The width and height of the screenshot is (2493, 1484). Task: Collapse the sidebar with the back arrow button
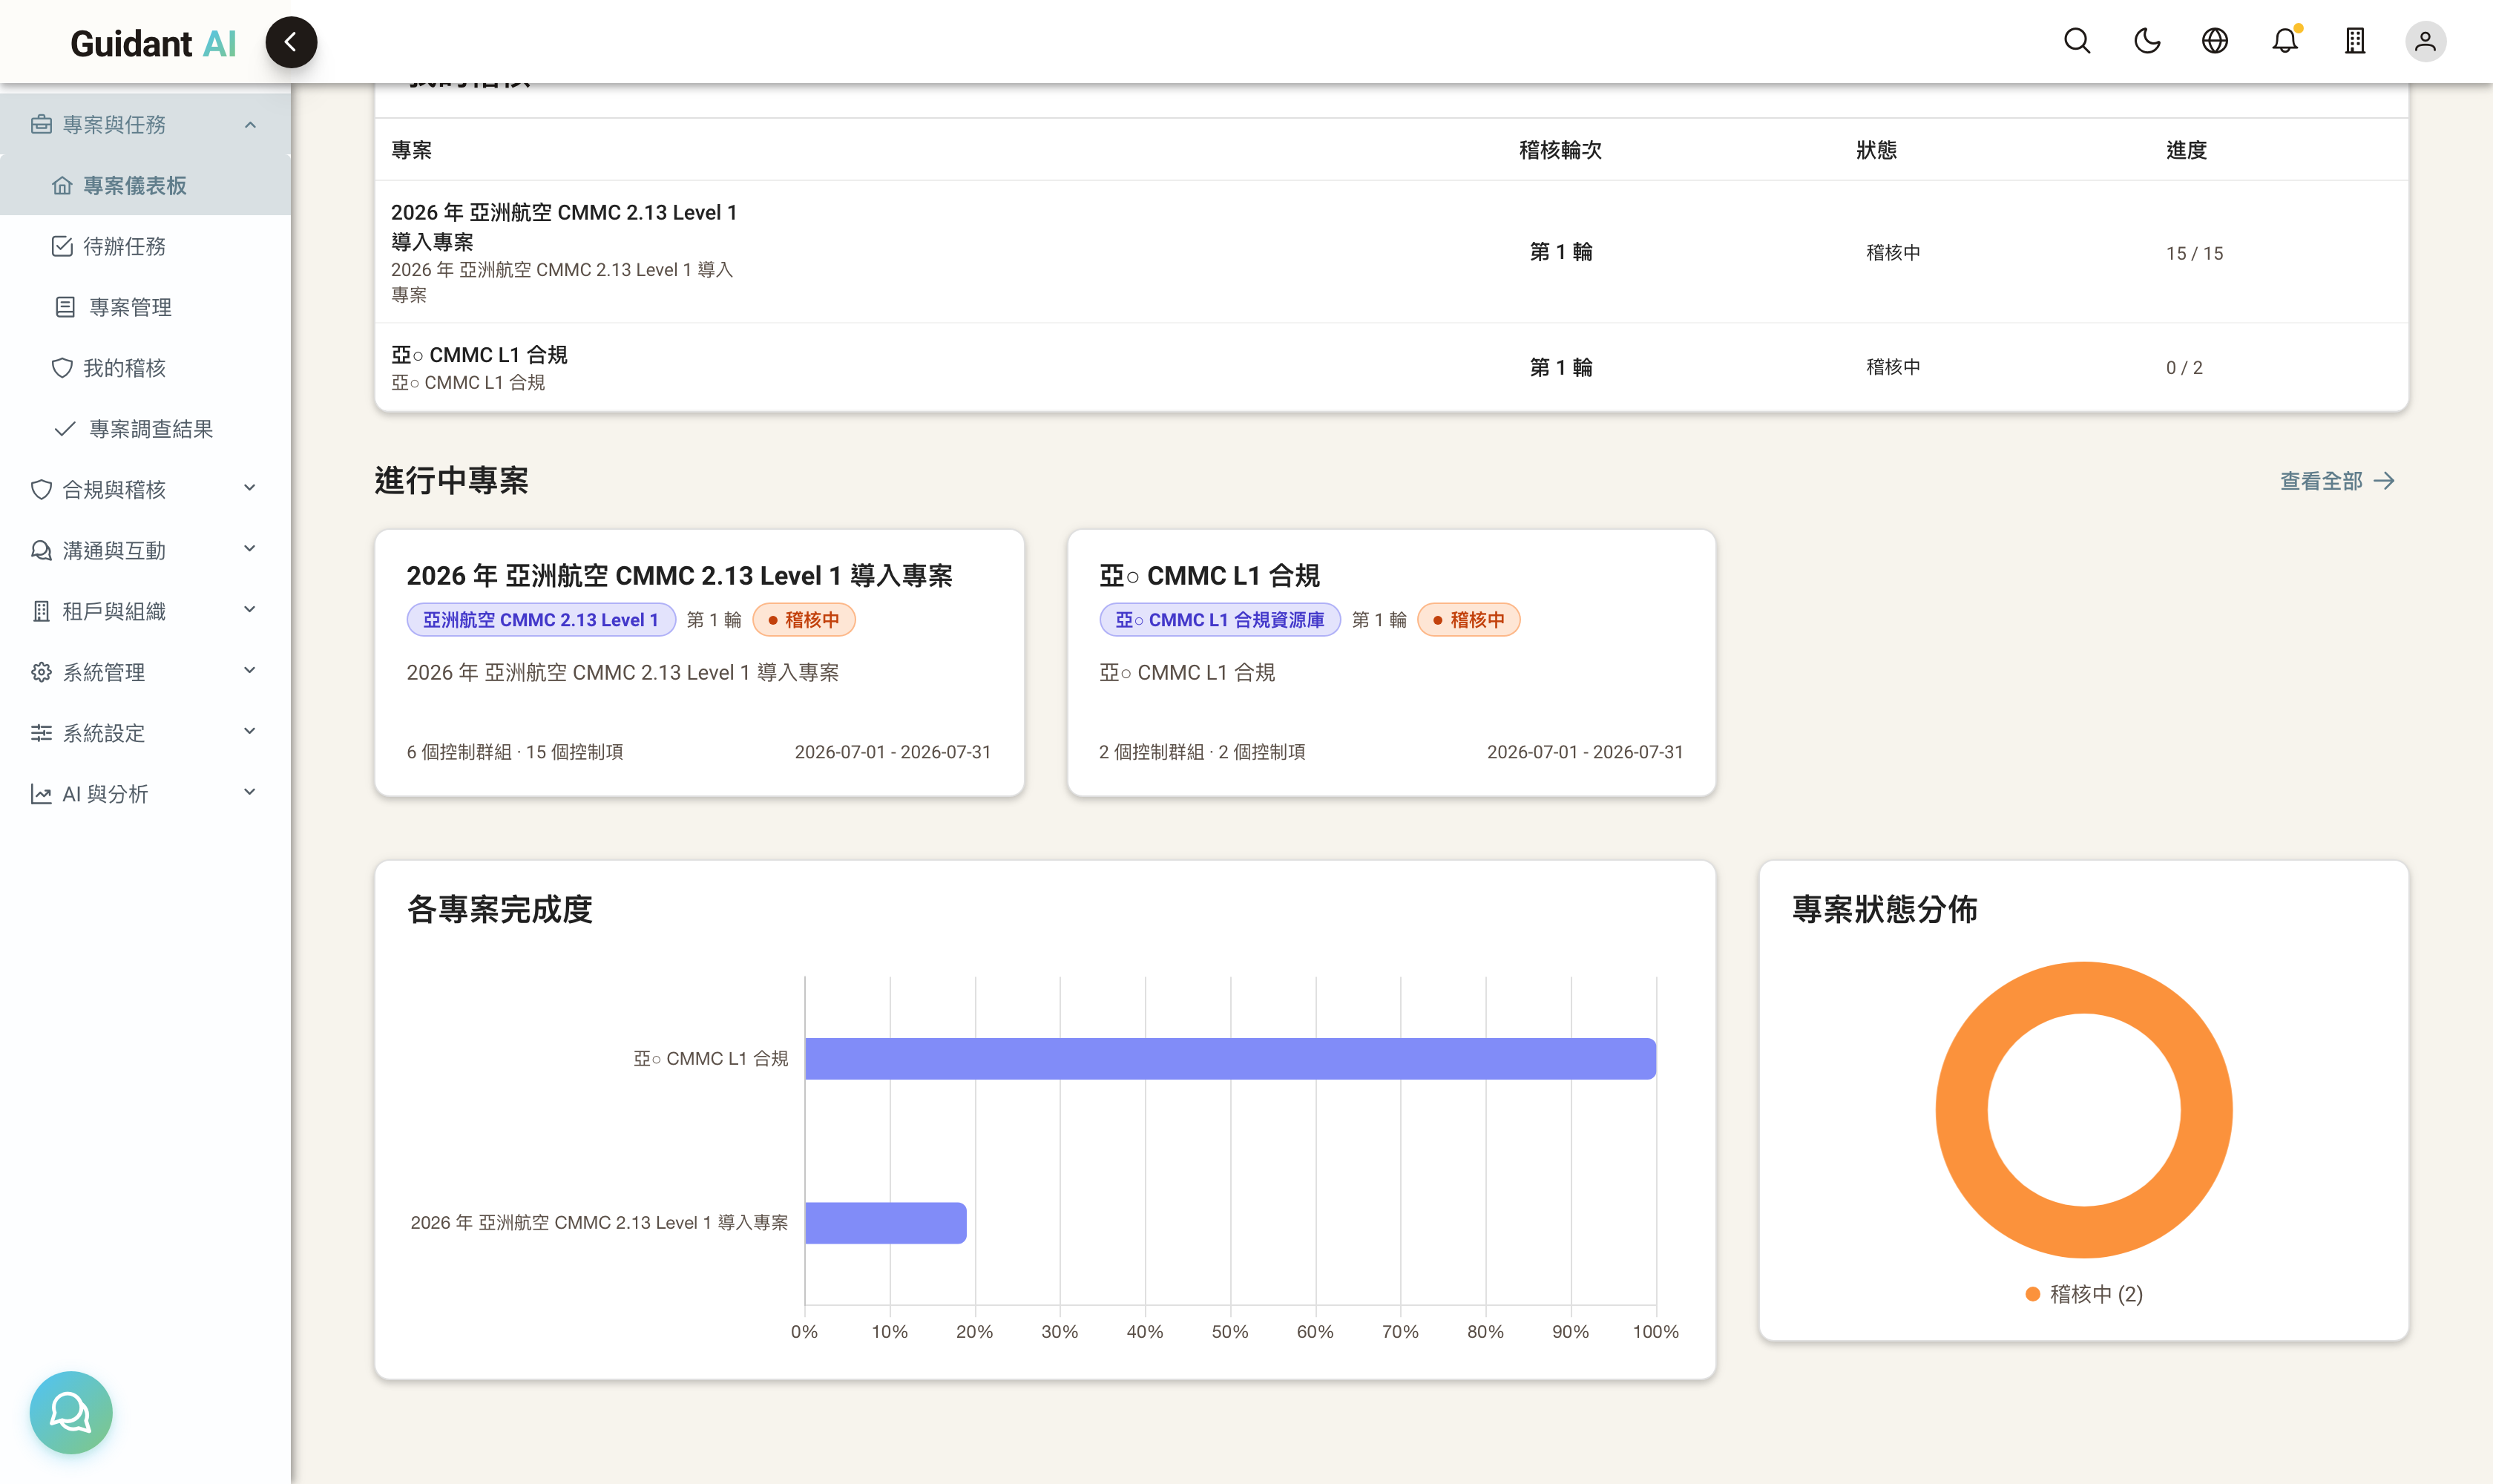tap(291, 42)
